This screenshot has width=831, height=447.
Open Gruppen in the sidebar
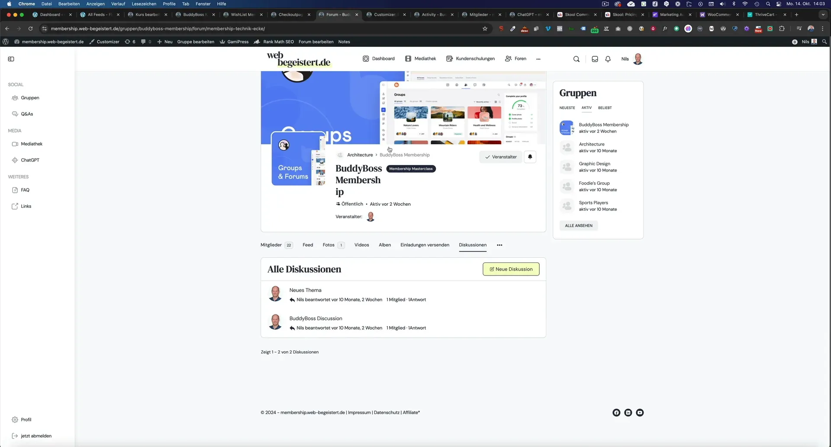tap(30, 98)
